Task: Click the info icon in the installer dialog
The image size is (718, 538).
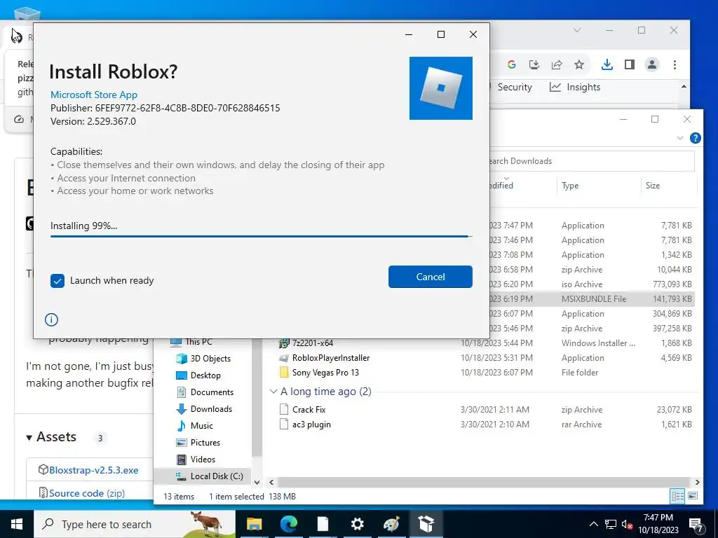Action: [51, 319]
